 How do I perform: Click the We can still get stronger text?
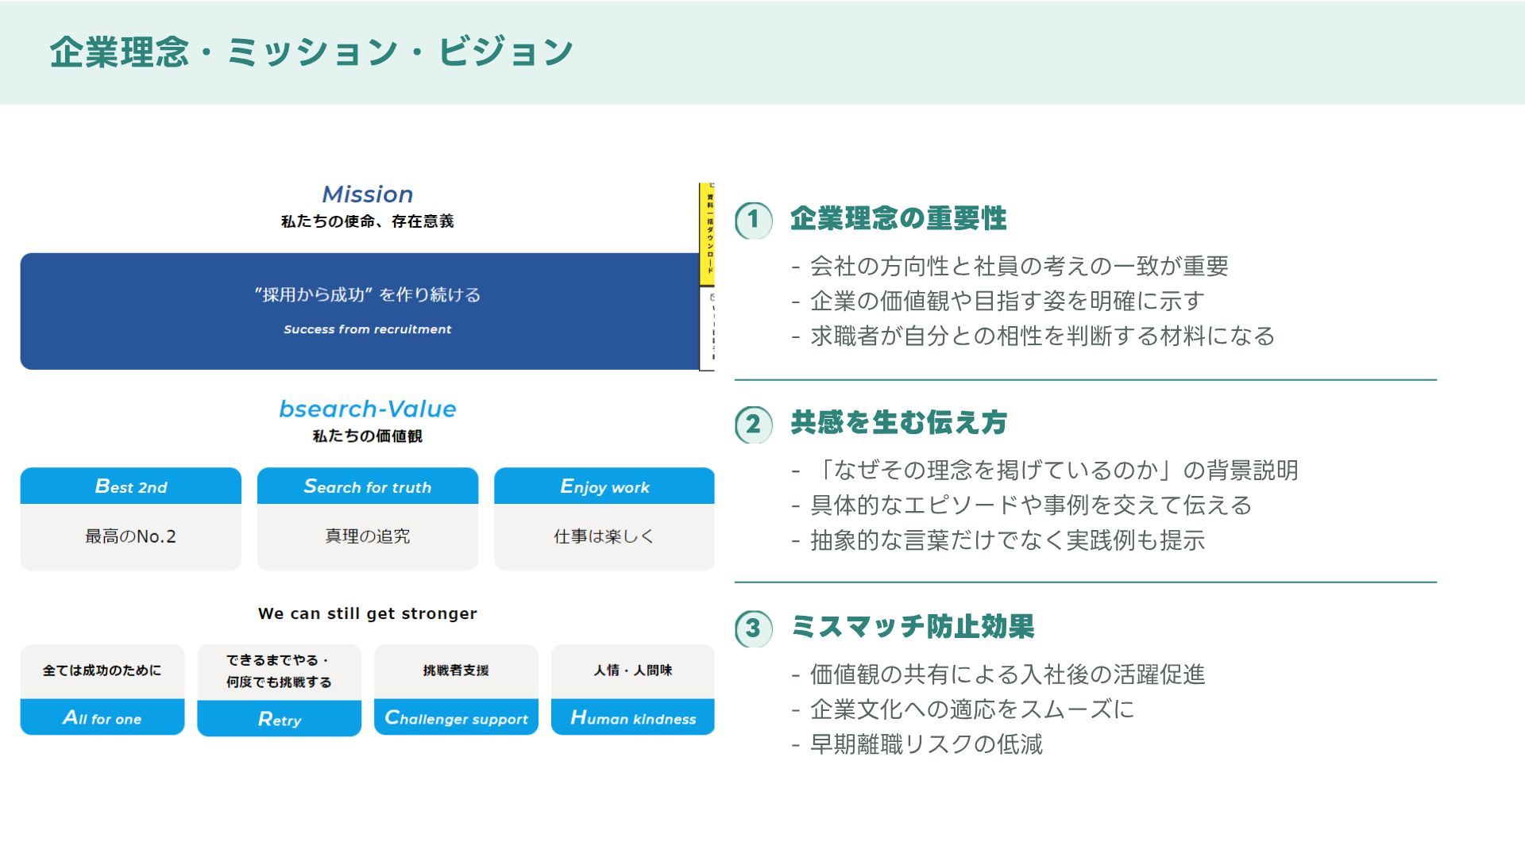click(x=367, y=613)
